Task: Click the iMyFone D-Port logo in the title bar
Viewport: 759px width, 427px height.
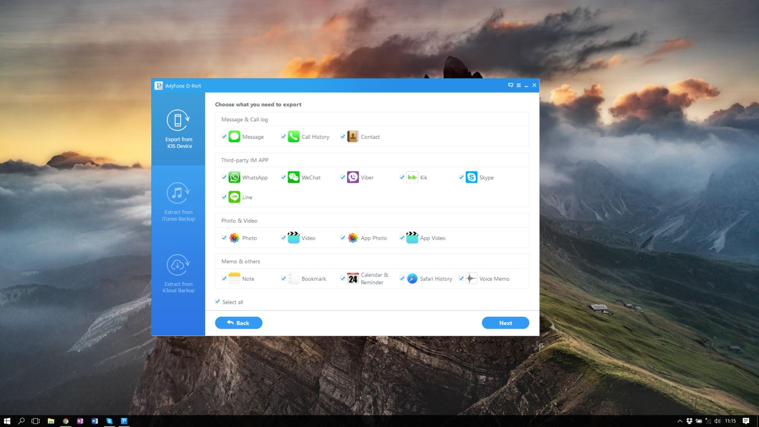Action: (159, 85)
